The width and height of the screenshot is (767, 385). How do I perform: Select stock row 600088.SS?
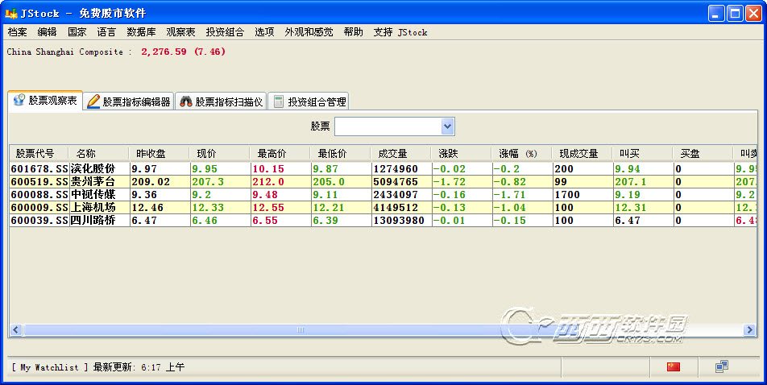coord(383,194)
